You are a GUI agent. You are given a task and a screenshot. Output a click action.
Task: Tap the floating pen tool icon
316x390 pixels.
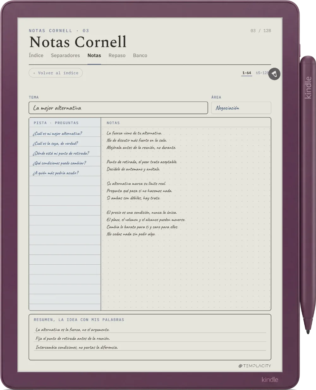(x=274, y=74)
